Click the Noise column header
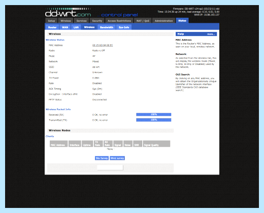 tap(128, 144)
